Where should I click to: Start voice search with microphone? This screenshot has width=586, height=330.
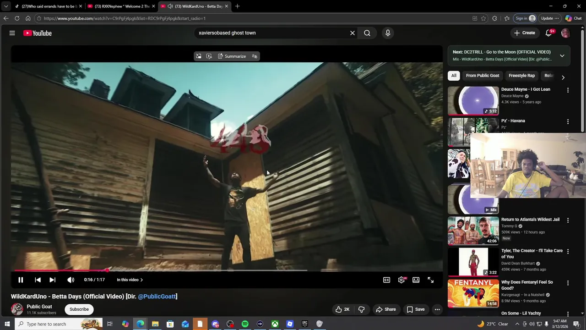(x=388, y=33)
